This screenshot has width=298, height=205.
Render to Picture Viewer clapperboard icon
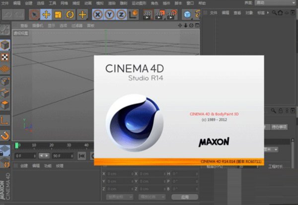coord(159,14)
